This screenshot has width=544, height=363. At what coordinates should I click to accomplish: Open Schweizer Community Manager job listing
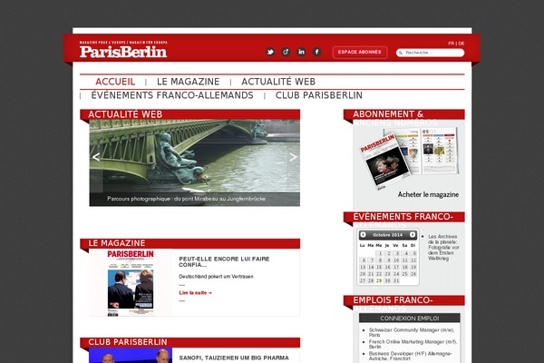(x=412, y=332)
